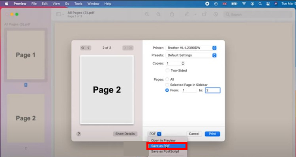296x157 pixels.
Task: Click the Page 2 print preview image
Action: coord(107,90)
